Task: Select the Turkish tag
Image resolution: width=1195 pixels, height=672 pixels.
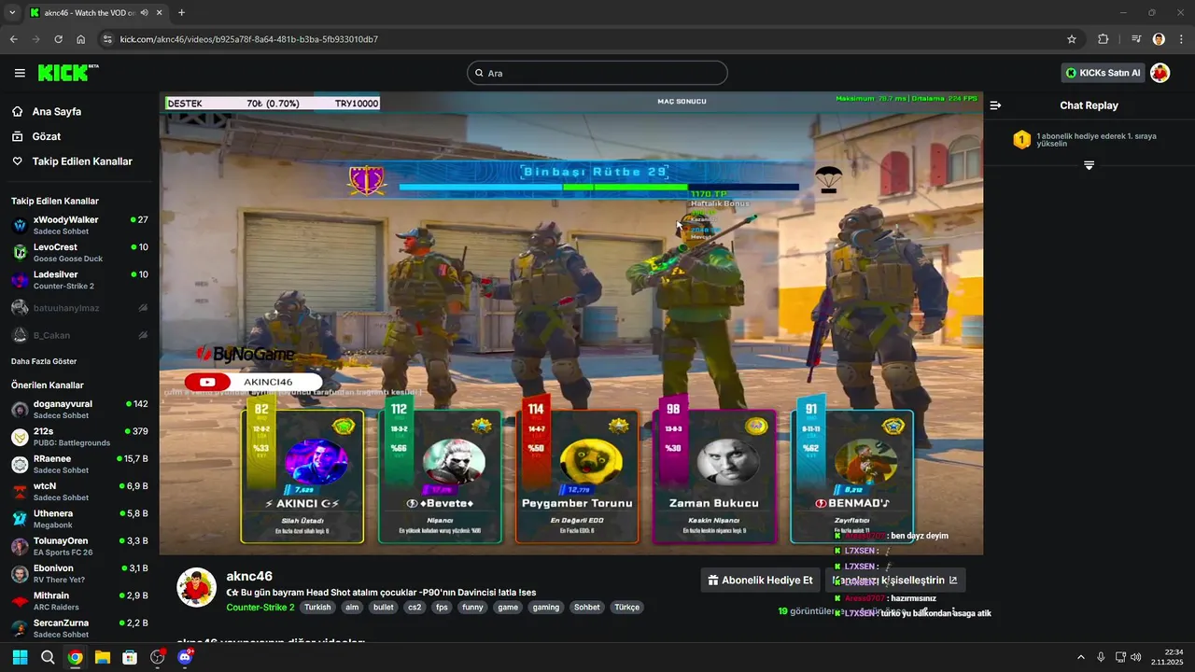Action: tap(317, 607)
